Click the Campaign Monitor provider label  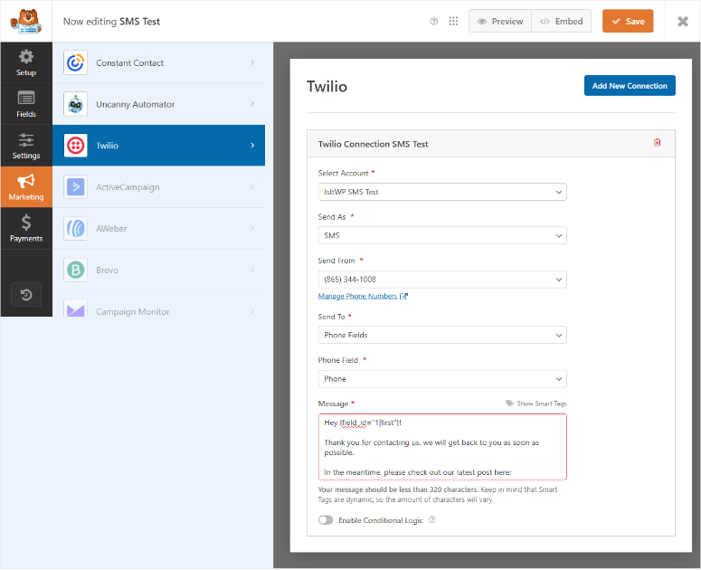(133, 311)
